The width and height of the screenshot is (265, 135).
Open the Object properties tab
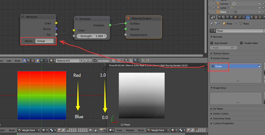click(x=235, y=17)
